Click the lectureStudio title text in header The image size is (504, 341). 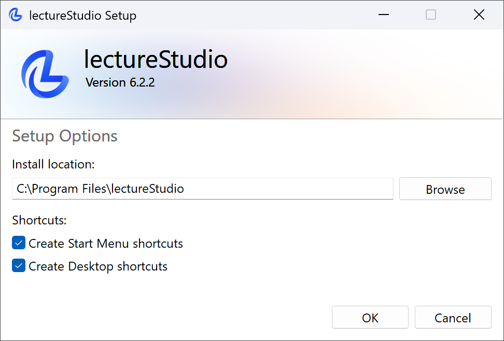tap(156, 59)
